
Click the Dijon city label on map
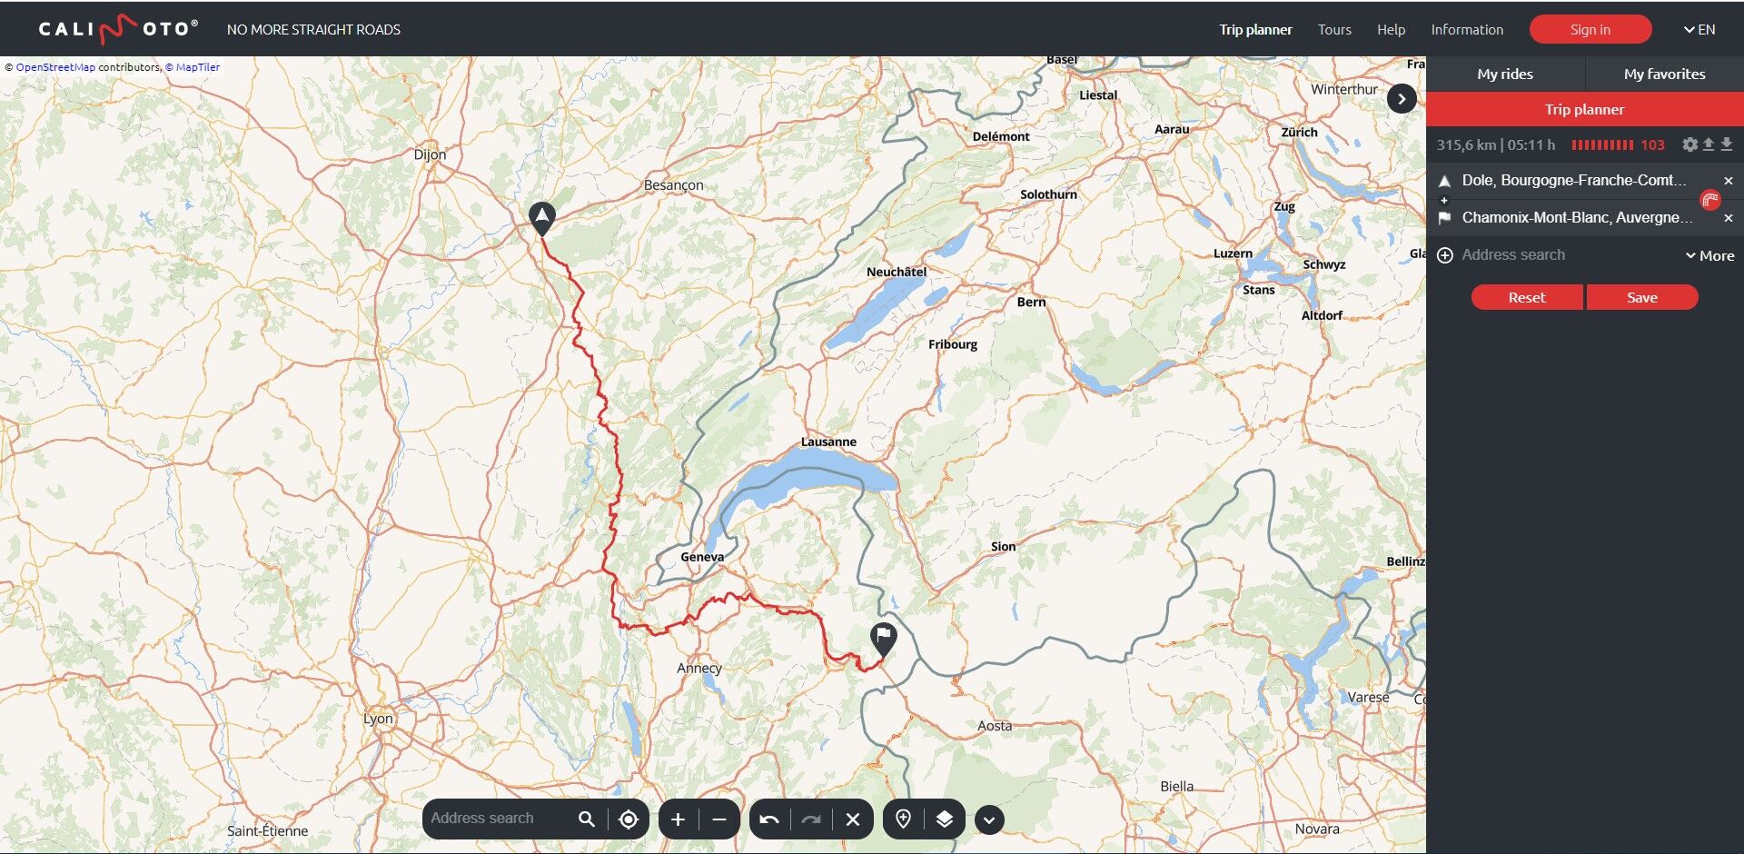430,154
